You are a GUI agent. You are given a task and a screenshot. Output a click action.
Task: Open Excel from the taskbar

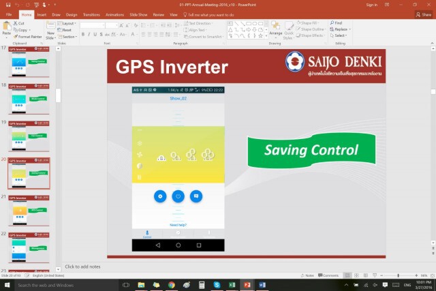(x=232, y=285)
